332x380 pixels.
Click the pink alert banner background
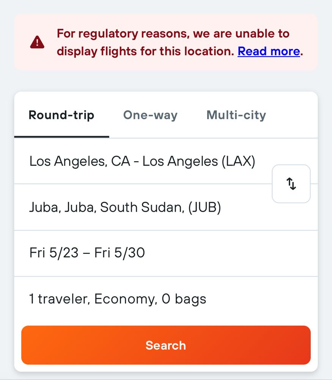166,42
